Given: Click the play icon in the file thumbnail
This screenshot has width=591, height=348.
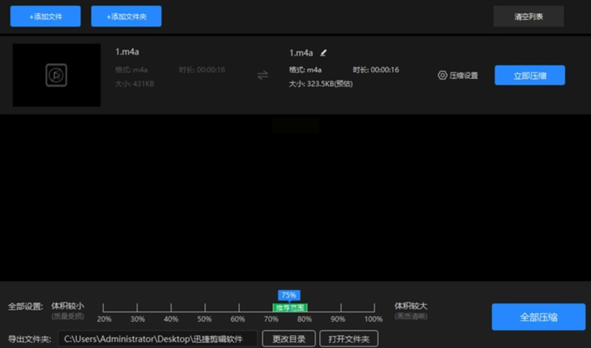Looking at the screenshot, I should (x=57, y=75).
